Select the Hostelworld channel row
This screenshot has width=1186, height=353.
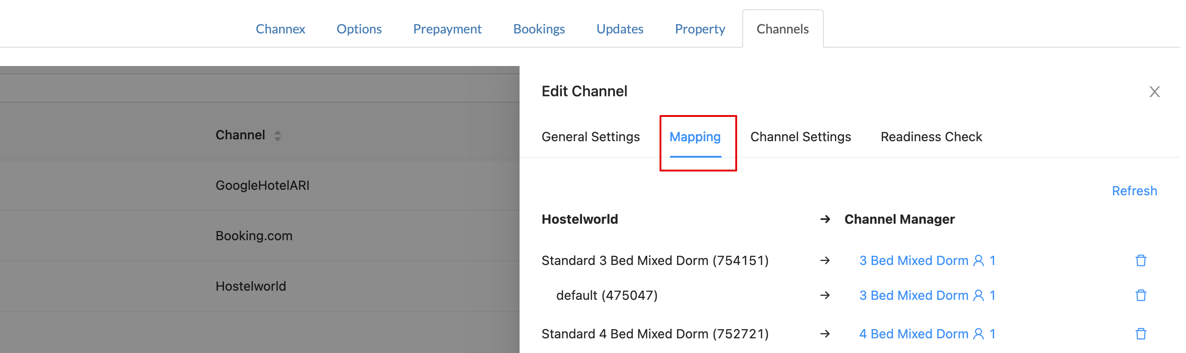click(x=260, y=287)
